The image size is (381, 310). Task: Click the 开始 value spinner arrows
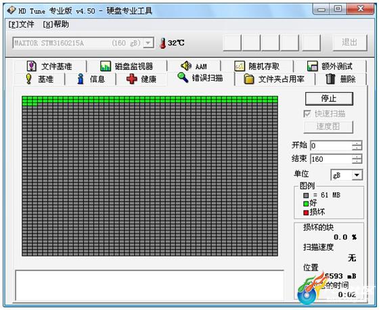(357, 146)
